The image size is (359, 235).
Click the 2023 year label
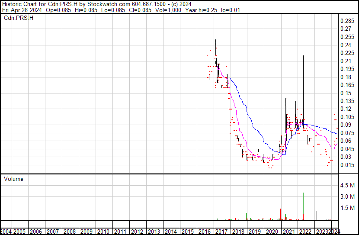(322, 232)
